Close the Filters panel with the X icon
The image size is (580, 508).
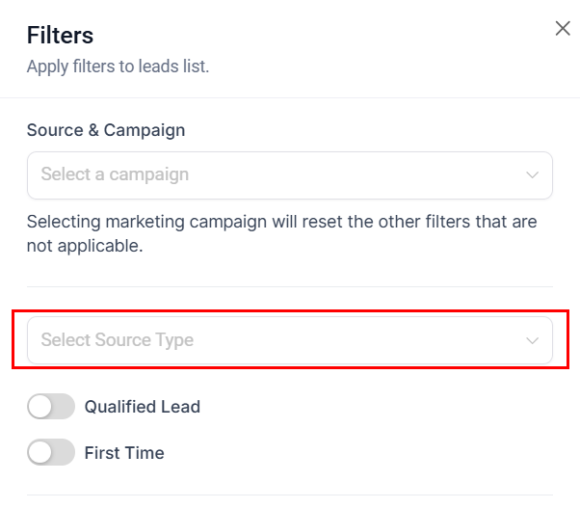563,29
